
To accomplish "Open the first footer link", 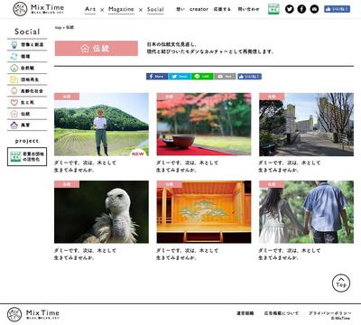I will coord(245,313).
